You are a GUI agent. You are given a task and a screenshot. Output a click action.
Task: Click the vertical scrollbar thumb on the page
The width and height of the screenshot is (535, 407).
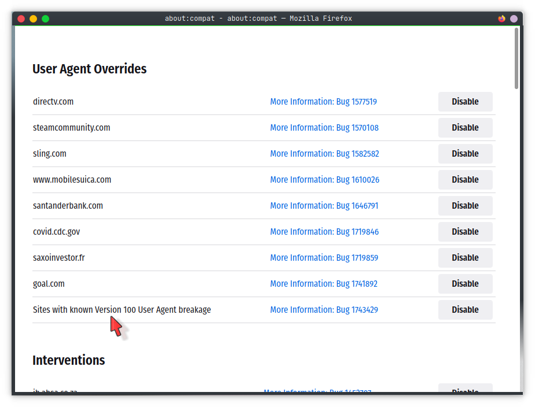point(516,58)
